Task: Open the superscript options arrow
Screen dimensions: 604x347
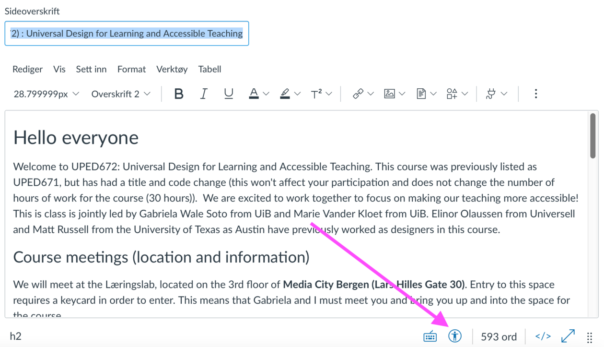Action: tap(329, 94)
